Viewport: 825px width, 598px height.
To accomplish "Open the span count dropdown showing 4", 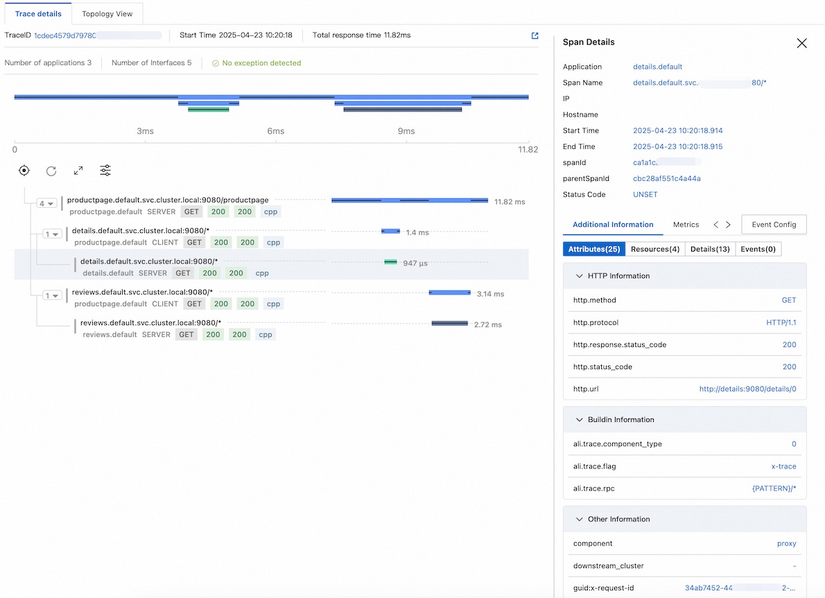I will click(46, 203).
